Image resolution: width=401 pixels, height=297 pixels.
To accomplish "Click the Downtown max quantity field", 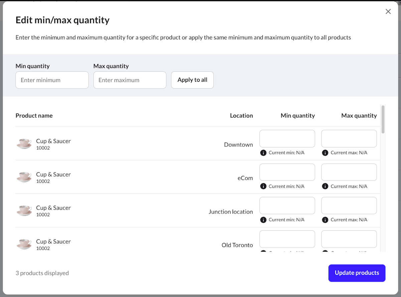I will click(349, 138).
